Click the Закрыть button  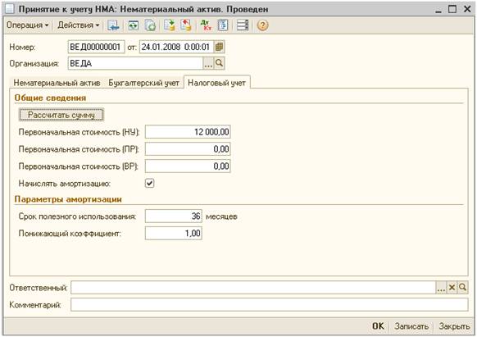[x=454, y=326]
